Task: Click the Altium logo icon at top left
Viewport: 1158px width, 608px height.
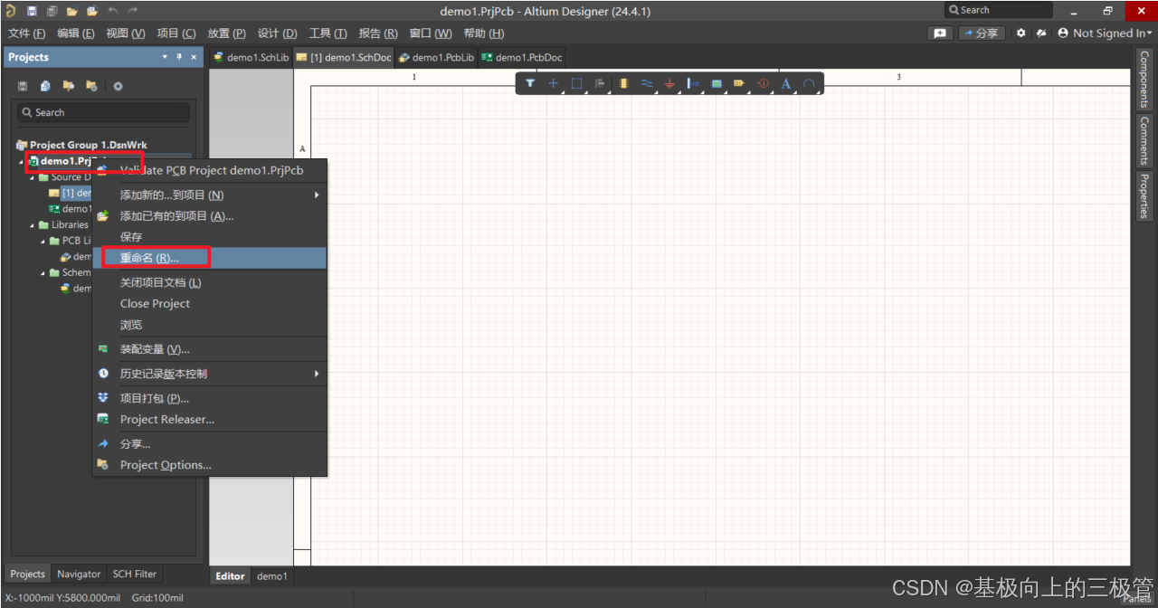Action: (11, 11)
